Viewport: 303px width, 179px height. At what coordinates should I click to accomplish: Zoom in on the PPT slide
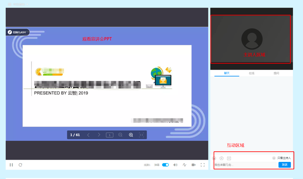click(x=131, y=135)
